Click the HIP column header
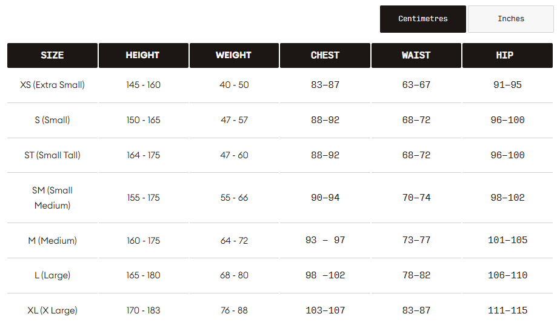 pyautogui.click(x=505, y=55)
